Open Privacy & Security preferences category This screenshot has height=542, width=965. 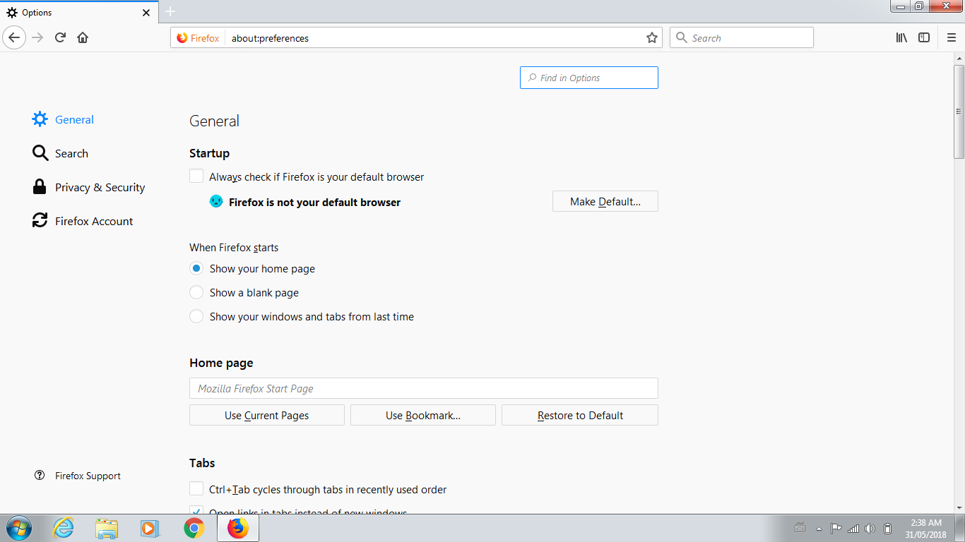click(89, 187)
